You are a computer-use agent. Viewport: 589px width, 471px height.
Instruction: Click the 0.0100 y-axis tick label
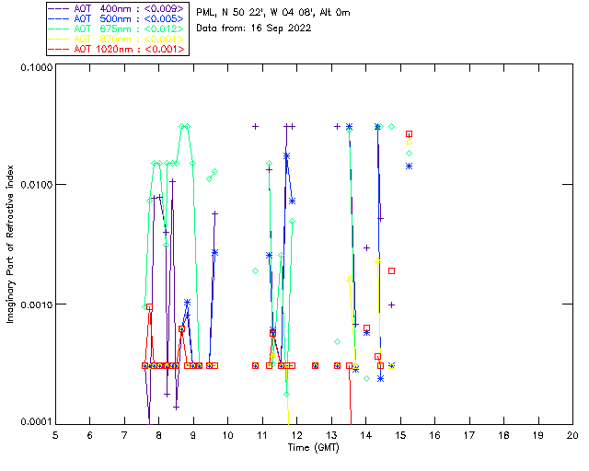coord(36,185)
